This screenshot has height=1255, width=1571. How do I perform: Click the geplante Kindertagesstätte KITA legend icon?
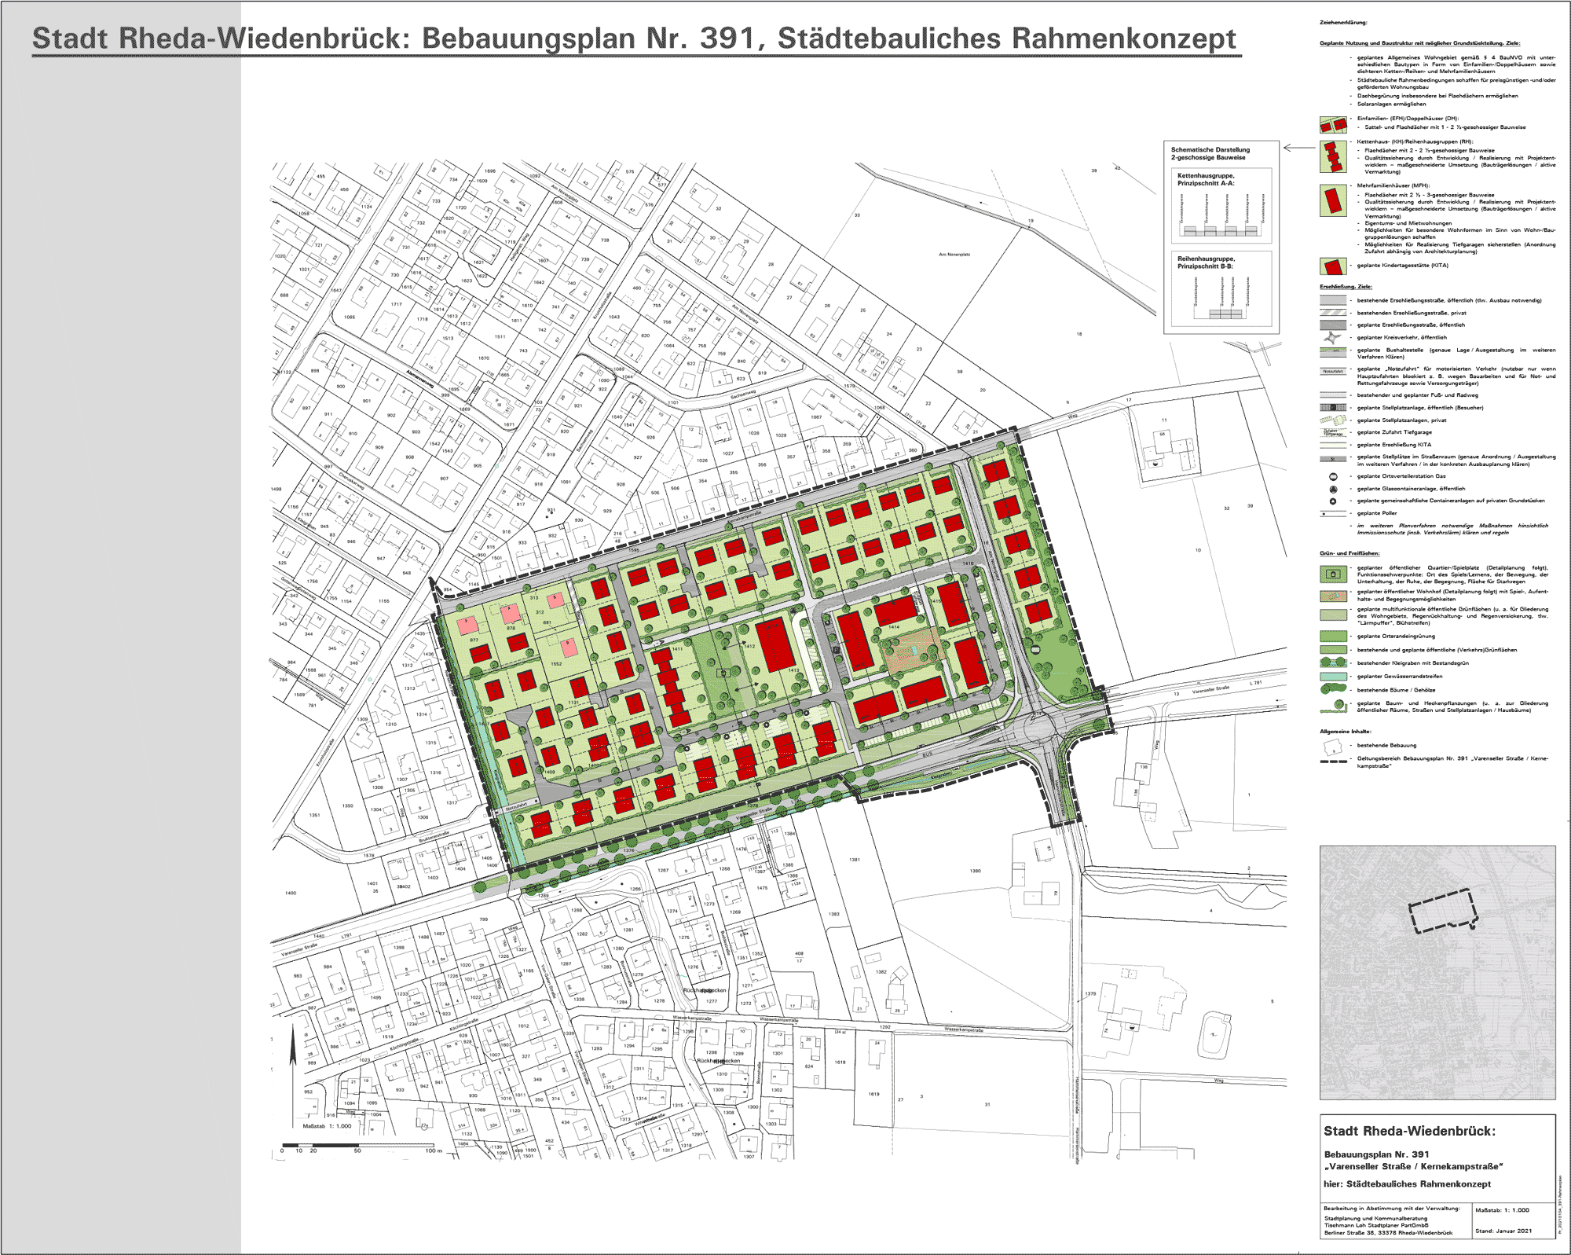coord(1332,266)
